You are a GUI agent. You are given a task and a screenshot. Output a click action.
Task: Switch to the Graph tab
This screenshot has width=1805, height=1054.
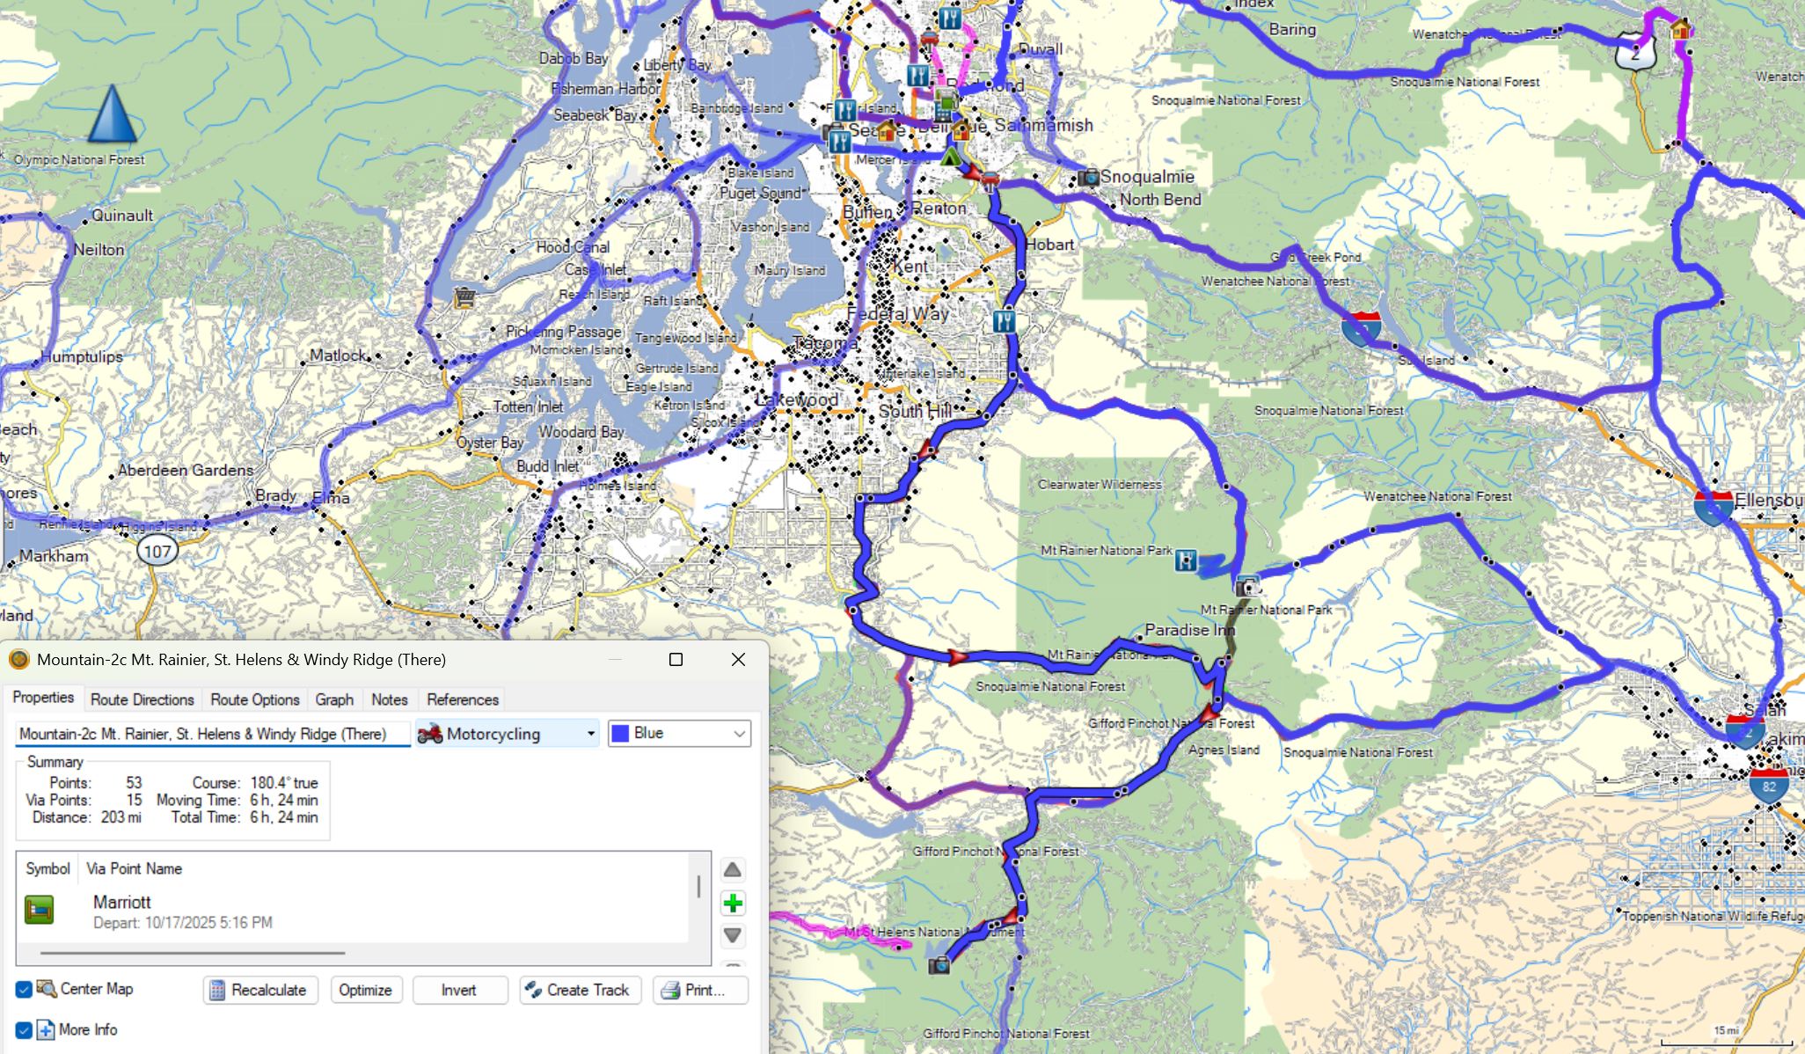[x=334, y=699]
